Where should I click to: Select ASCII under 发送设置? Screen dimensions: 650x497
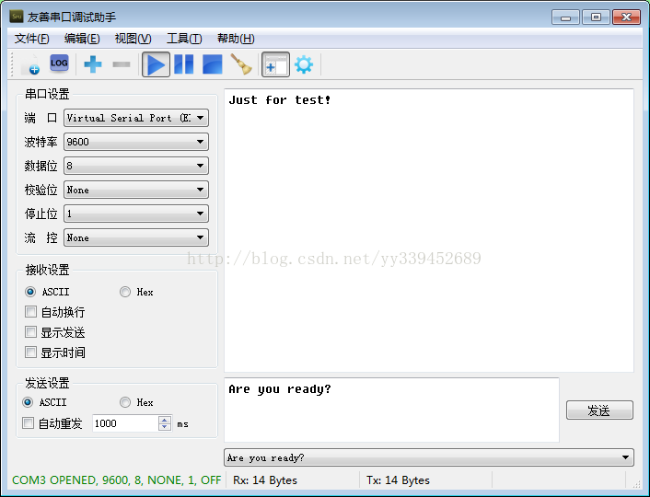(x=44, y=402)
